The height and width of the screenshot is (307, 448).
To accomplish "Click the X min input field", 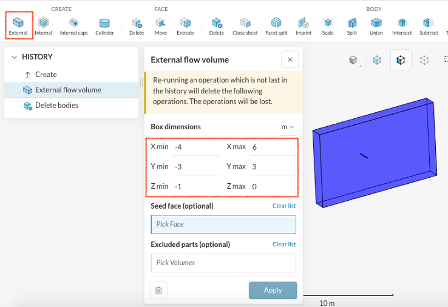I will click(195, 147).
